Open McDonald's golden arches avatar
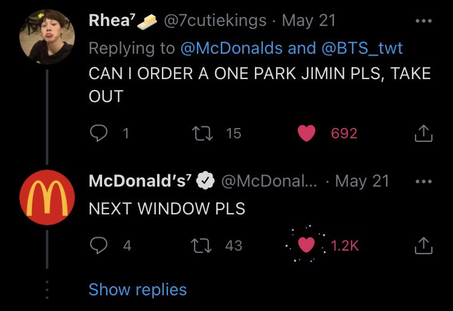The image size is (453, 311). (47, 197)
